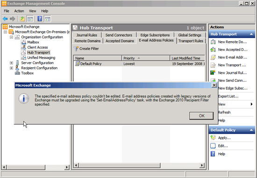
Task: Sort by Last Modified Time column
Action: (187, 58)
